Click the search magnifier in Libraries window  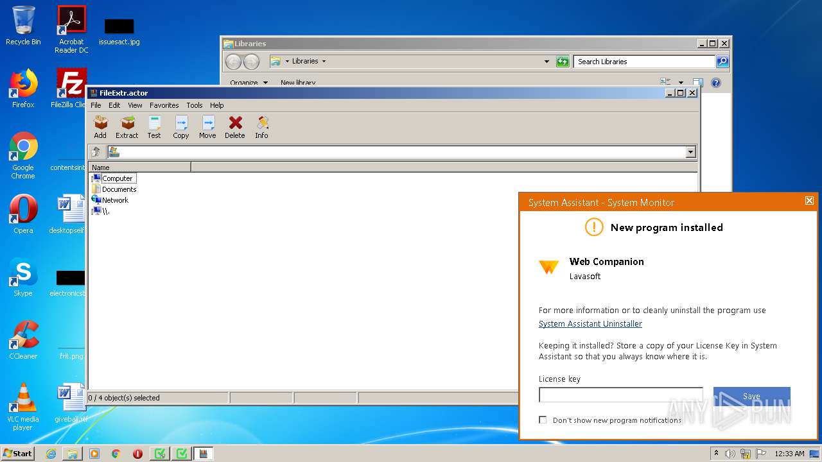coord(722,62)
